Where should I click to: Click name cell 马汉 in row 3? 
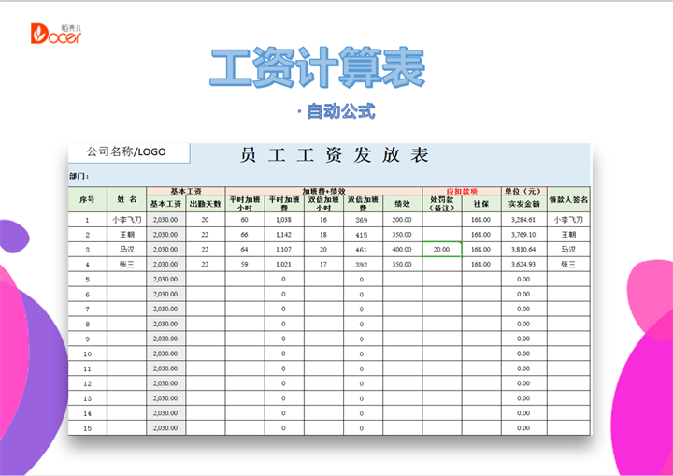point(126,249)
